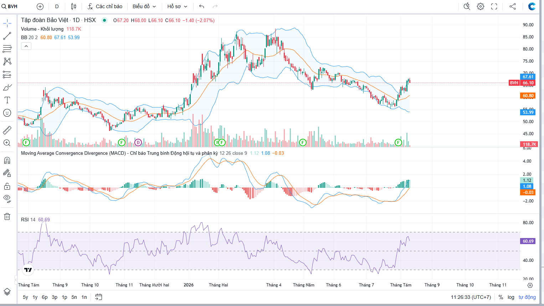Screen dimensions: 544x306
Task: Click the orange 60.80 basis price label
Action: [x=528, y=96]
